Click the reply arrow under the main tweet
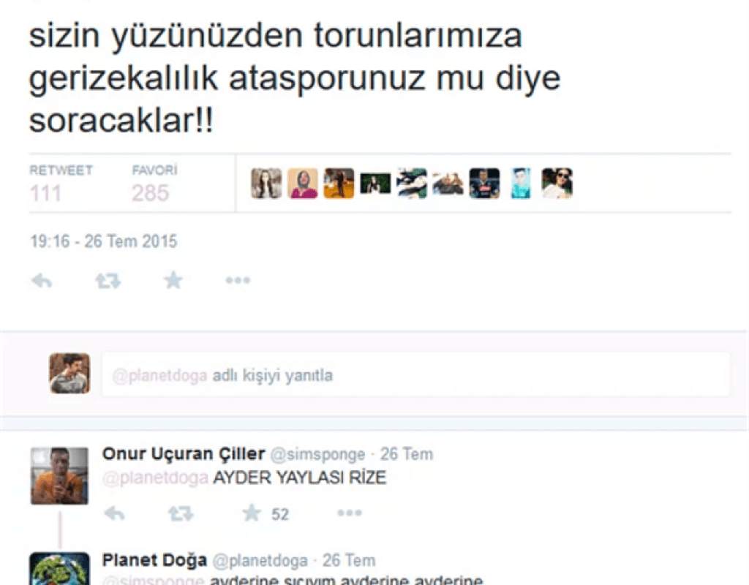The image size is (749, 585). (42, 280)
